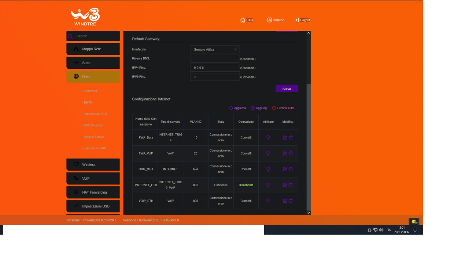Click the vertical scrollbar thumb
The image size is (469, 263).
[309, 147]
